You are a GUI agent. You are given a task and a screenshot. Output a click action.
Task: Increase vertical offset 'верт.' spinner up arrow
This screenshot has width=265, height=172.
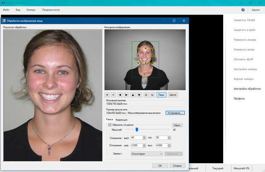(x=144, y=136)
